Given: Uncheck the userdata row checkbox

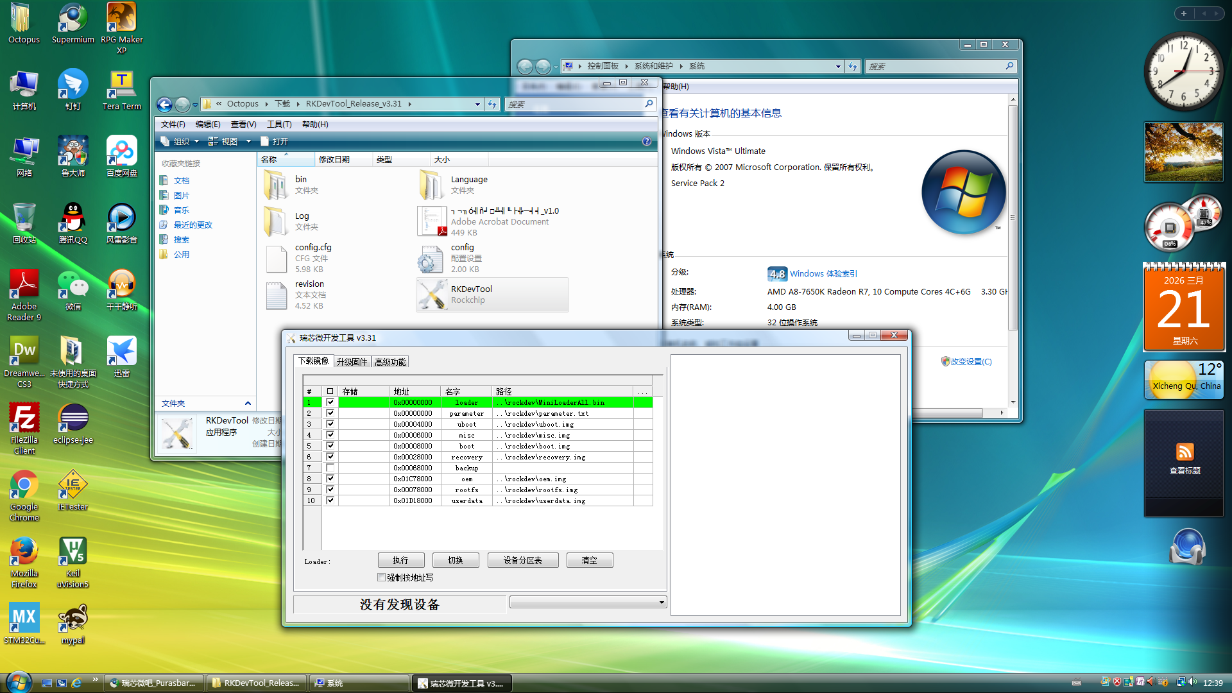Looking at the screenshot, I should coord(330,501).
